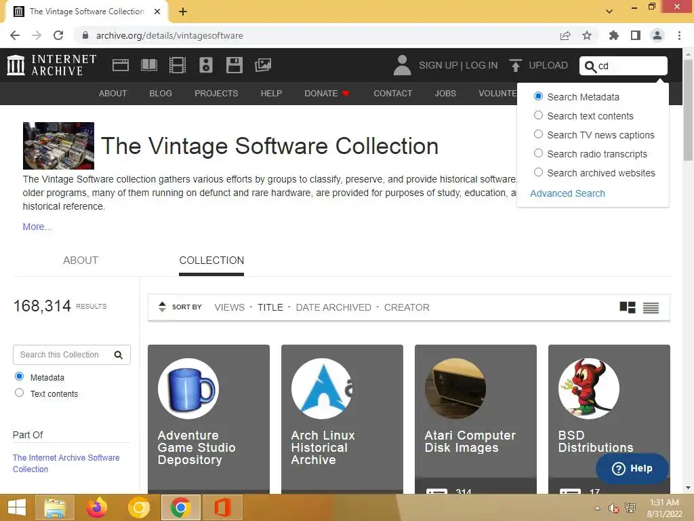Open the Internet Archive home logo
This screenshot has width=694, height=521.
(52, 65)
